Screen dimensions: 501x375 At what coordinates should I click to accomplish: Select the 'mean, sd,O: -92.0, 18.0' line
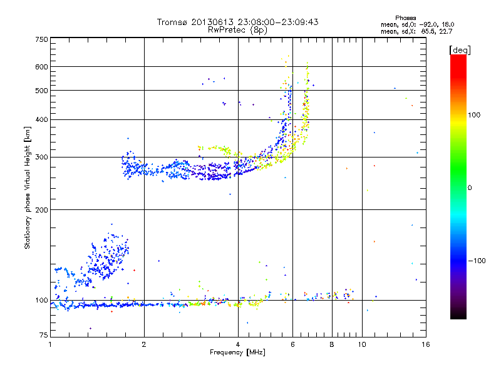point(417,24)
